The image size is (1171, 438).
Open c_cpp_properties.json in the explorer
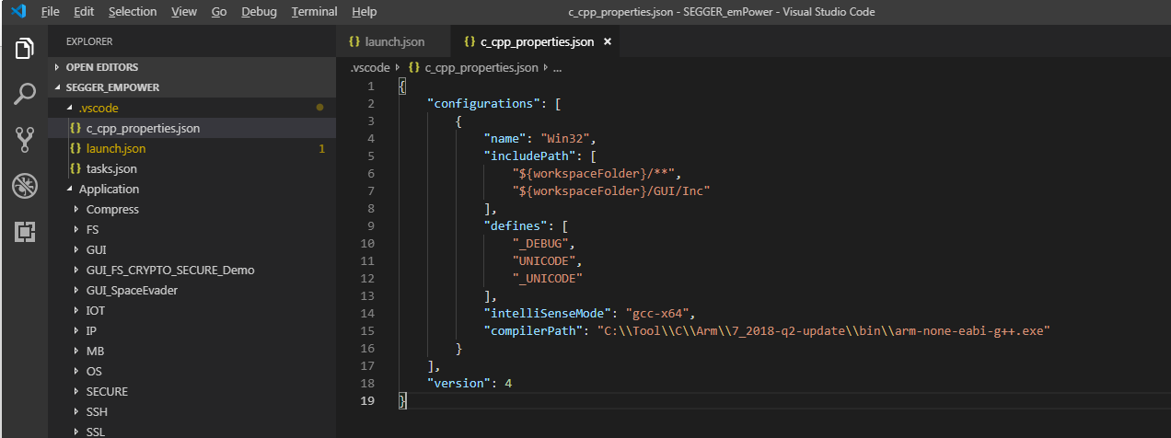point(192,128)
